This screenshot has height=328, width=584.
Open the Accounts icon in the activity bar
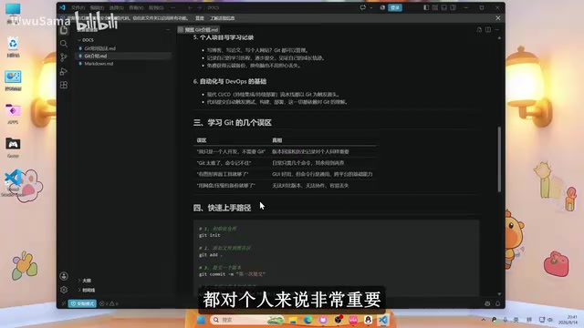coord(64,276)
